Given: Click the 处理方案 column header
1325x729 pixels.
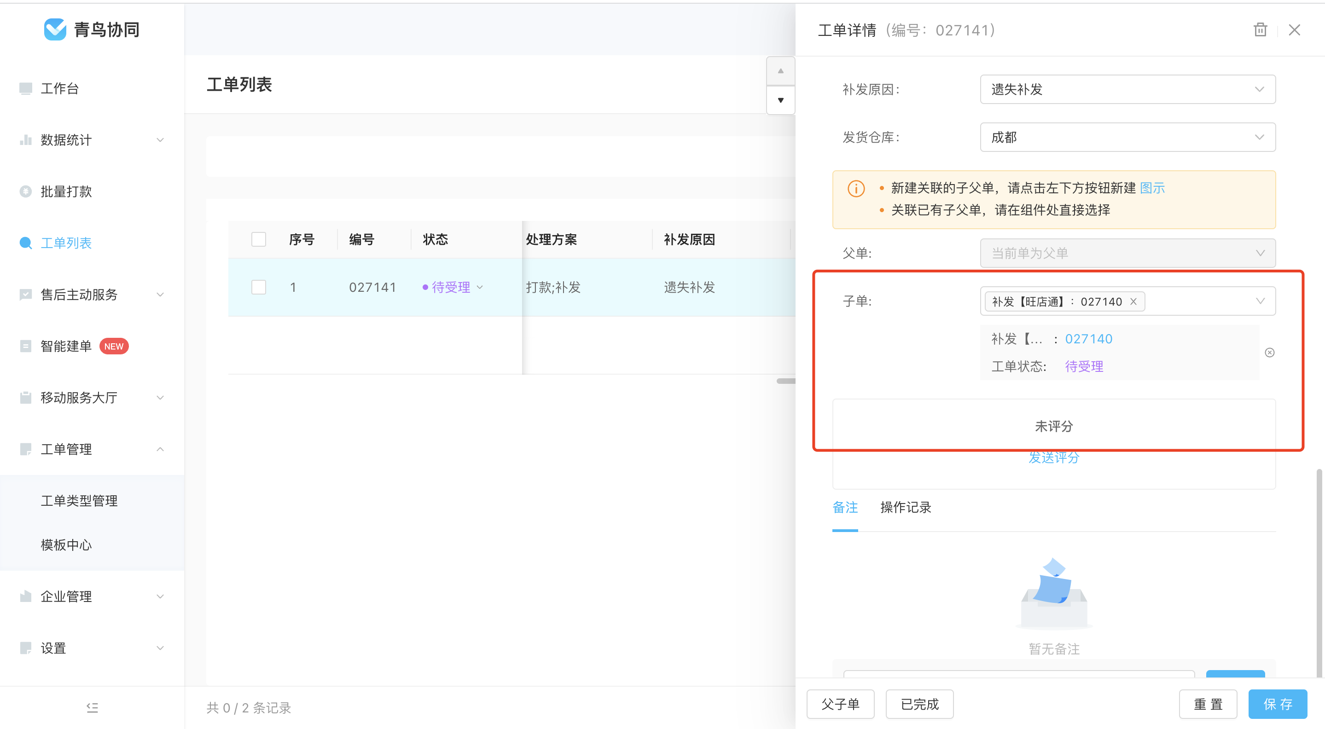Looking at the screenshot, I should coord(551,240).
